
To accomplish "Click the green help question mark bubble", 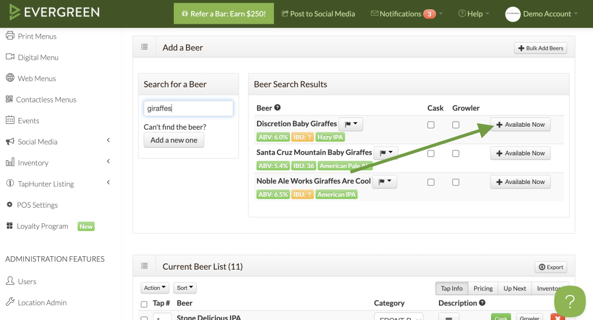I will (570, 301).
